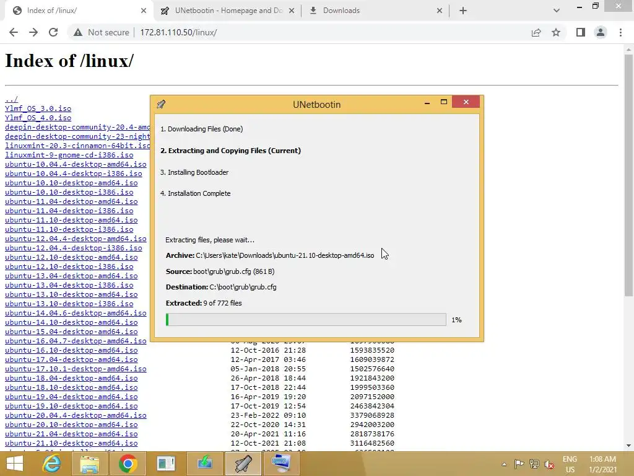Click 'Extracted: 9 of 772 files' text
Screen dimensions: 634x476
pos(204,303)
